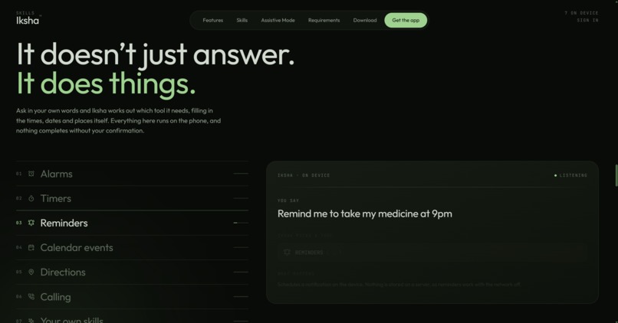
Task: Open the Features nav item
Action: click(213, 21)
